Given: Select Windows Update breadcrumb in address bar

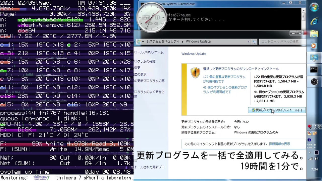Looking at the screenshot, I should coord(198,42).
